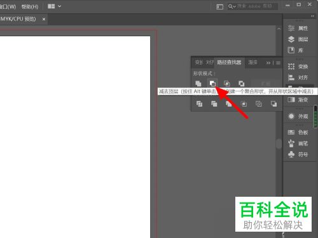This screenshot has width=318, height=238.
Task: Click the Minus Front (减去顶层) icon
Action: pos(212,84)
